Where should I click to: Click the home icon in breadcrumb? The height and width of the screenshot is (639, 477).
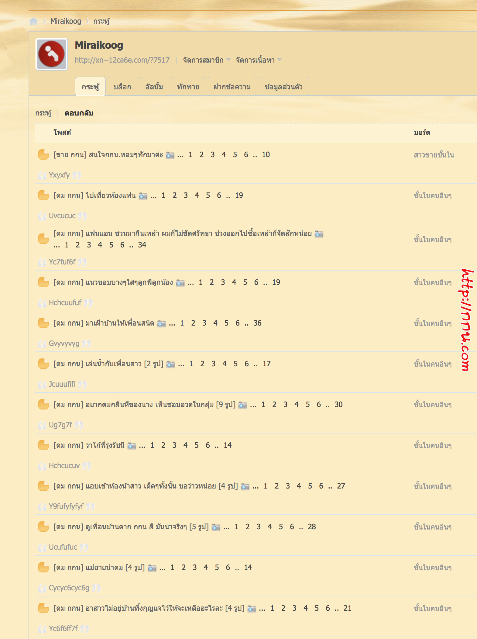[x=33, y=21]
